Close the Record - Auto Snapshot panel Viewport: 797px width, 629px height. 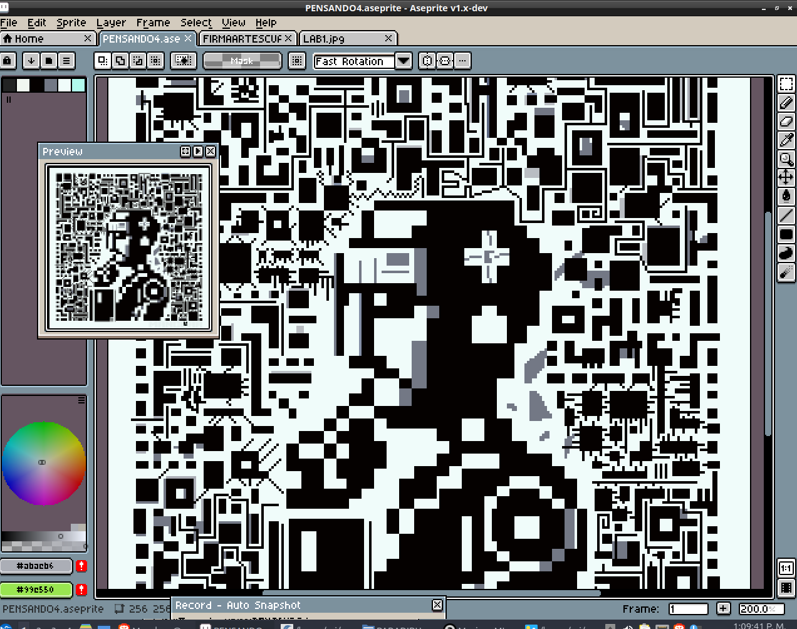(x=437, y=605)
